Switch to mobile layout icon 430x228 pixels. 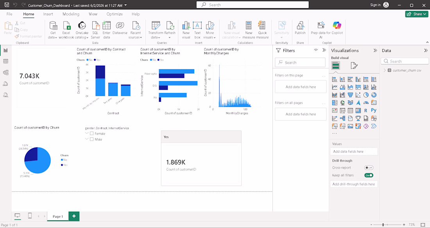tap(30, 216)
